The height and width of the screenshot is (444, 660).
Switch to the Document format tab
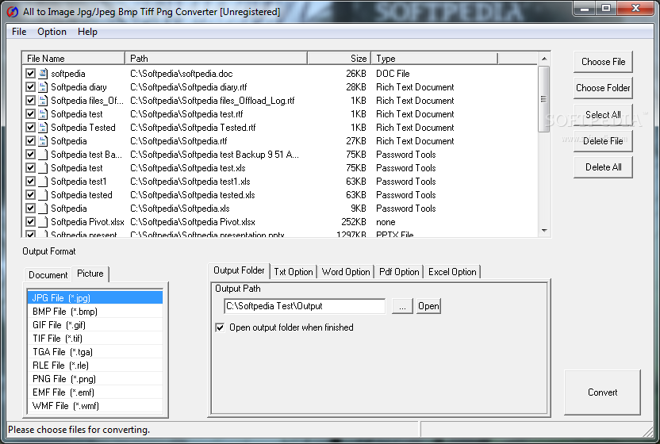[48, 275]
